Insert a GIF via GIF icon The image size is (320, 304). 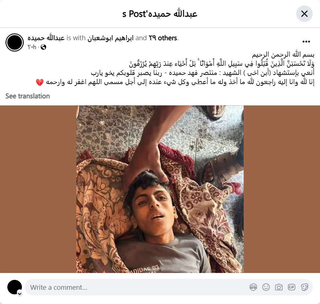click(291, 287)
